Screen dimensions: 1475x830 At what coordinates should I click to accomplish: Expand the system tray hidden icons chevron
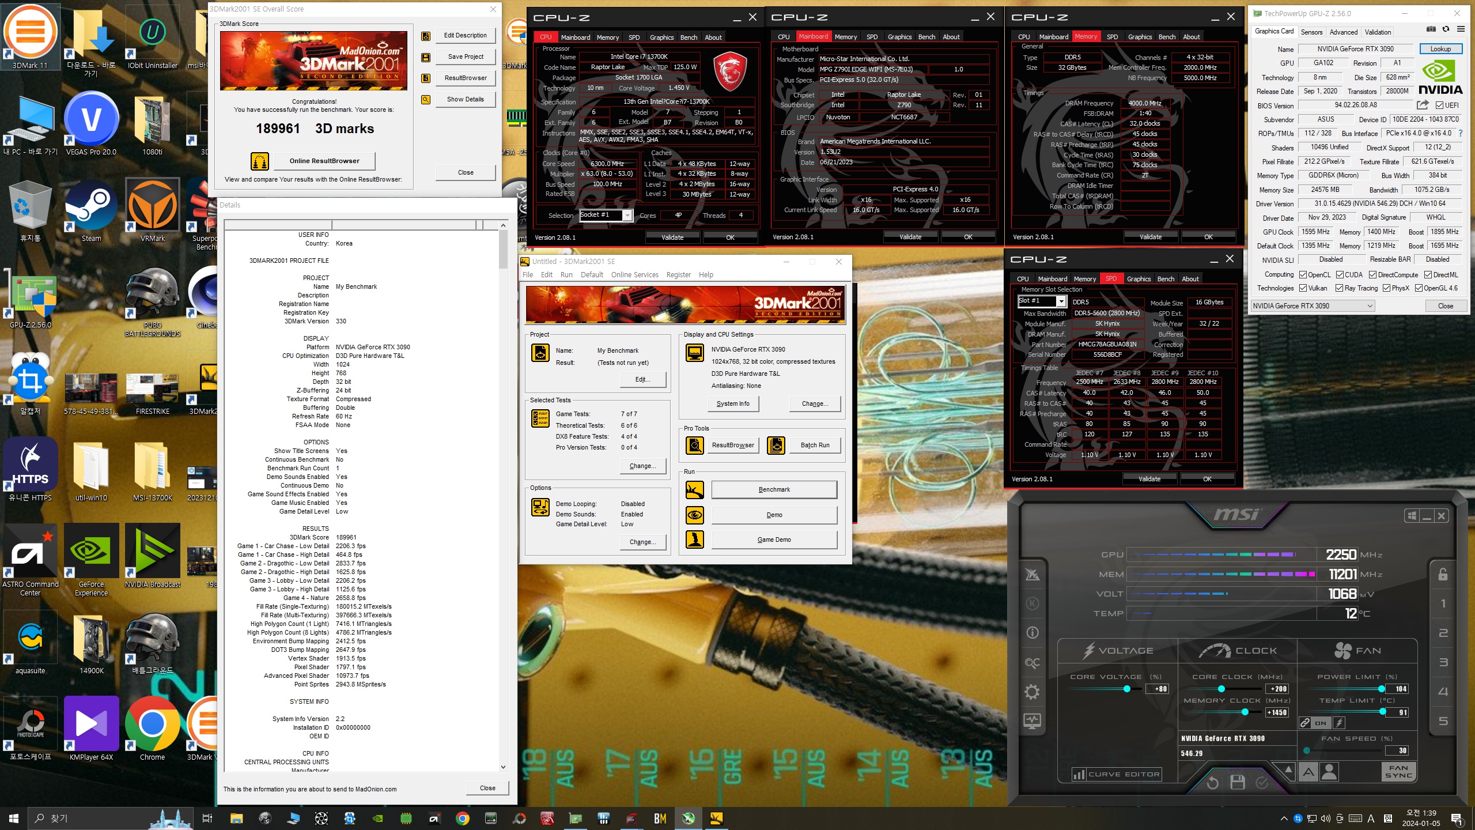coord(1284,818)
